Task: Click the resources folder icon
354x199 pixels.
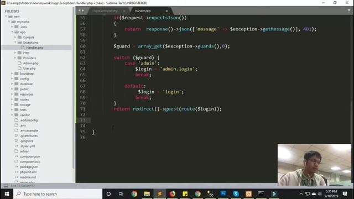Action: pos(17,95)
